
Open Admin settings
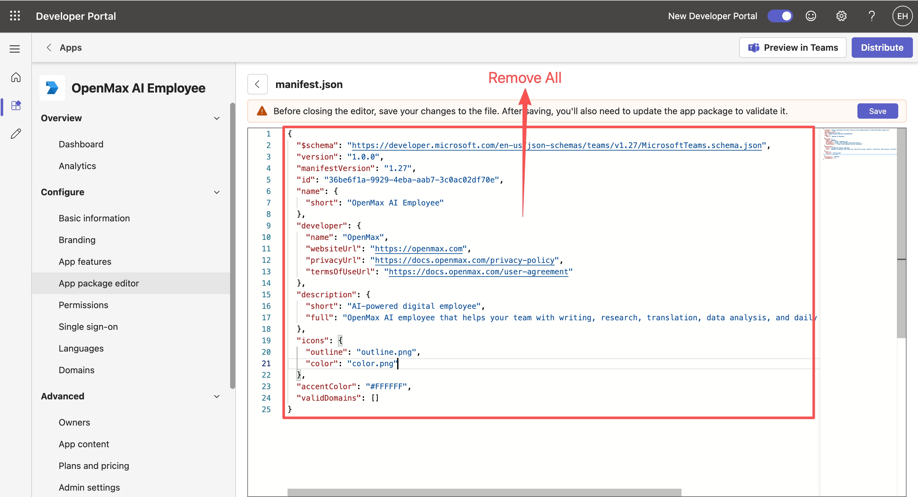89,487
